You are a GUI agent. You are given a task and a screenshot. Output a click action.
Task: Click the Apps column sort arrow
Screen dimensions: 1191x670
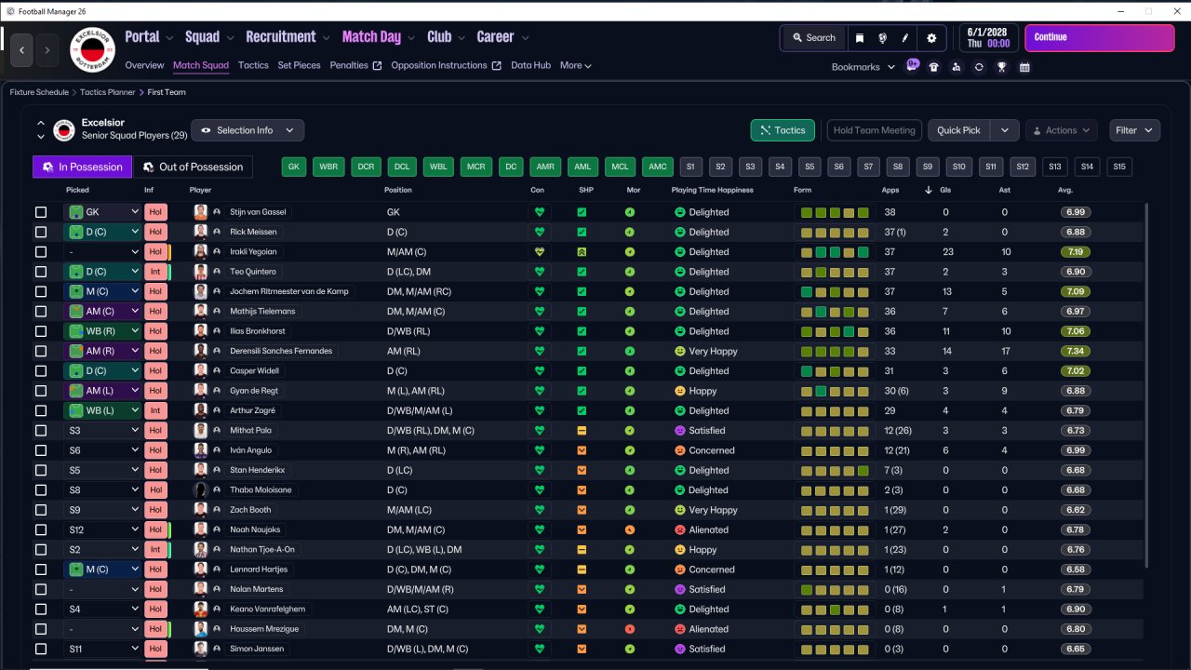tap(928, 191)
